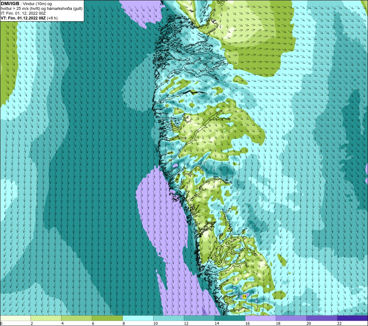Click the 8–10 m/s legend color swatch
This screenshot has width=368, height=326.
point(138,318)
